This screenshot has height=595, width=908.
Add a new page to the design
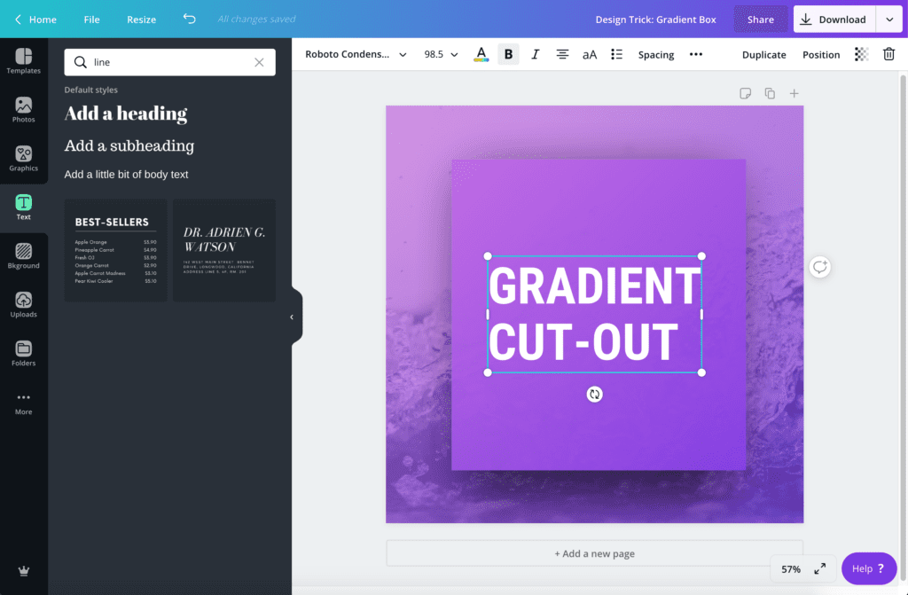594,552
